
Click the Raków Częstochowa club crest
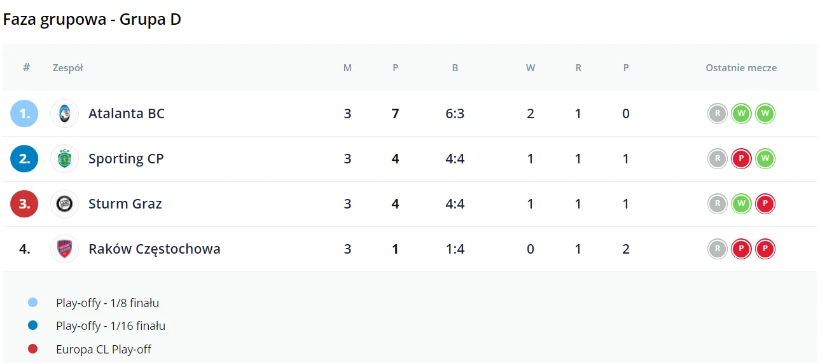[64, 249]
